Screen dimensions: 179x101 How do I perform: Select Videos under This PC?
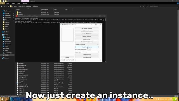click(6, 50)
